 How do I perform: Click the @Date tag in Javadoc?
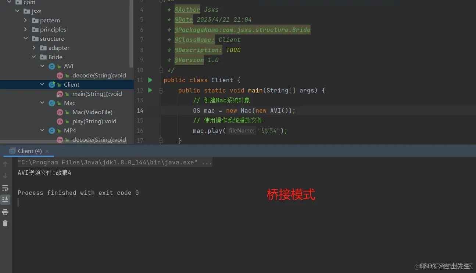(184, 19)
